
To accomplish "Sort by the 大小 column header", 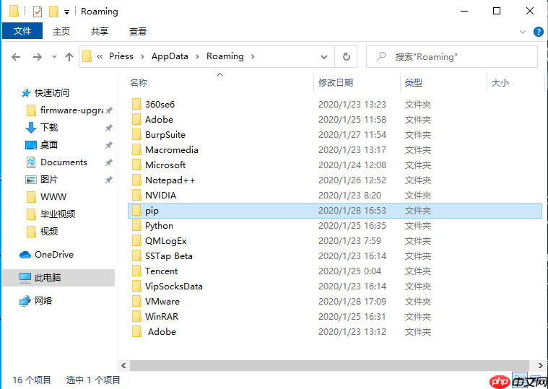I will [500, 83].
